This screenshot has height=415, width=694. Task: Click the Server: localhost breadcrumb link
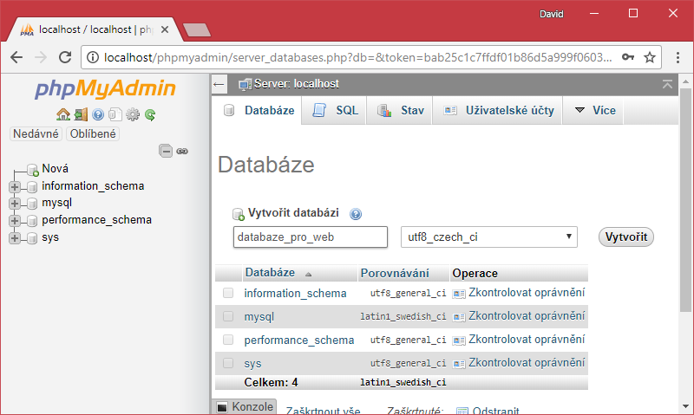297,84
